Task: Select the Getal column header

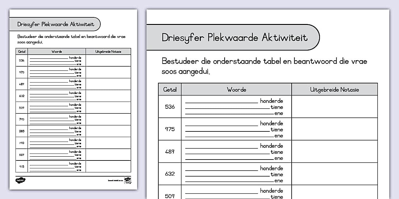Action: coord(170,89)
